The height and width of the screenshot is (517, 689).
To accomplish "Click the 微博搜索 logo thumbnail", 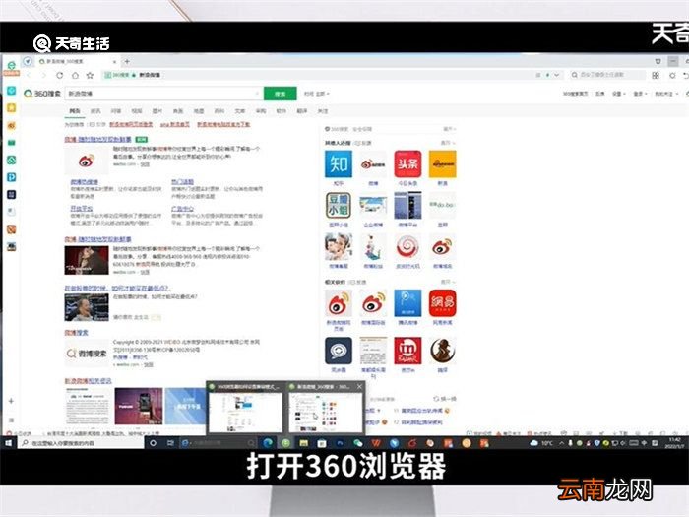I will pos(87,353).
